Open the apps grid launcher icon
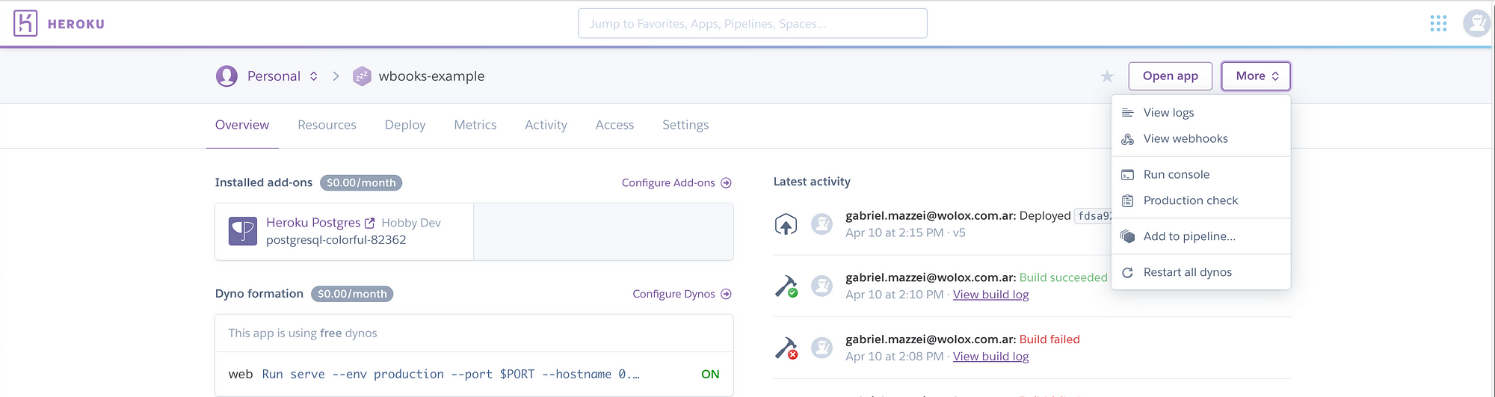 1438,23
